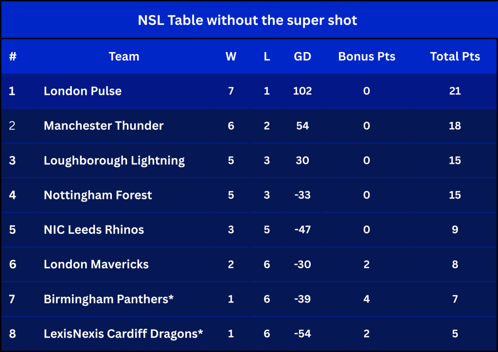Select Cardiff Dragons' goal difference of -54
This screenshot has height=352, width=498.
[x=302, y=334]
